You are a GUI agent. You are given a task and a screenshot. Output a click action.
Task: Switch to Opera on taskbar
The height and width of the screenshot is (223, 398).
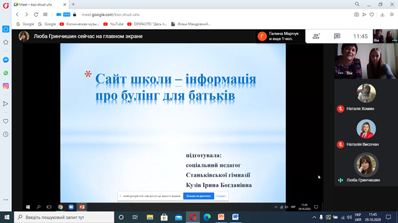[193, 217]
